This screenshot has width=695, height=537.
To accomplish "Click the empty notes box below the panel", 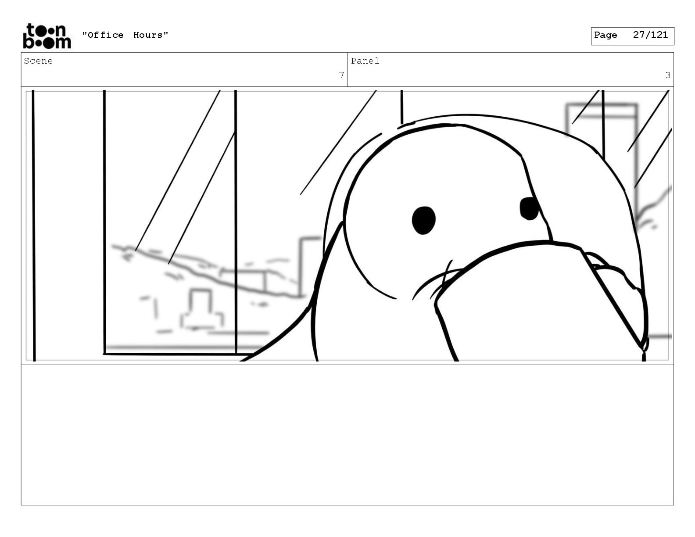I will point(347,435).
